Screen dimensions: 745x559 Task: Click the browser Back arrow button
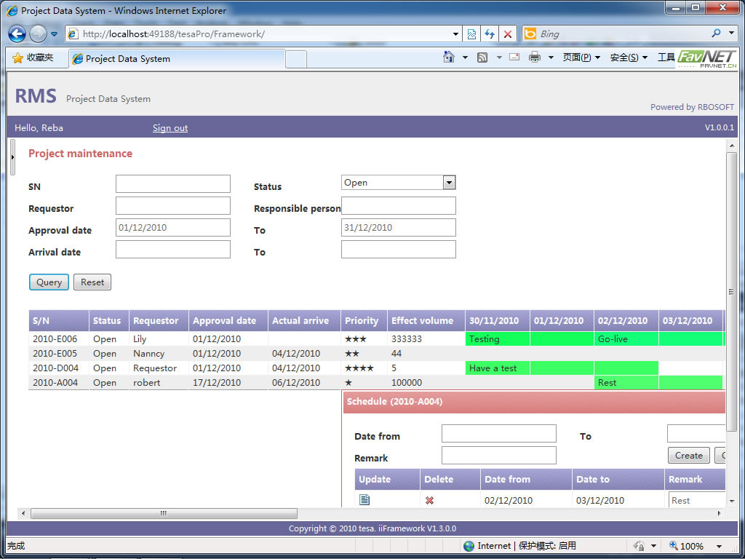17,33
